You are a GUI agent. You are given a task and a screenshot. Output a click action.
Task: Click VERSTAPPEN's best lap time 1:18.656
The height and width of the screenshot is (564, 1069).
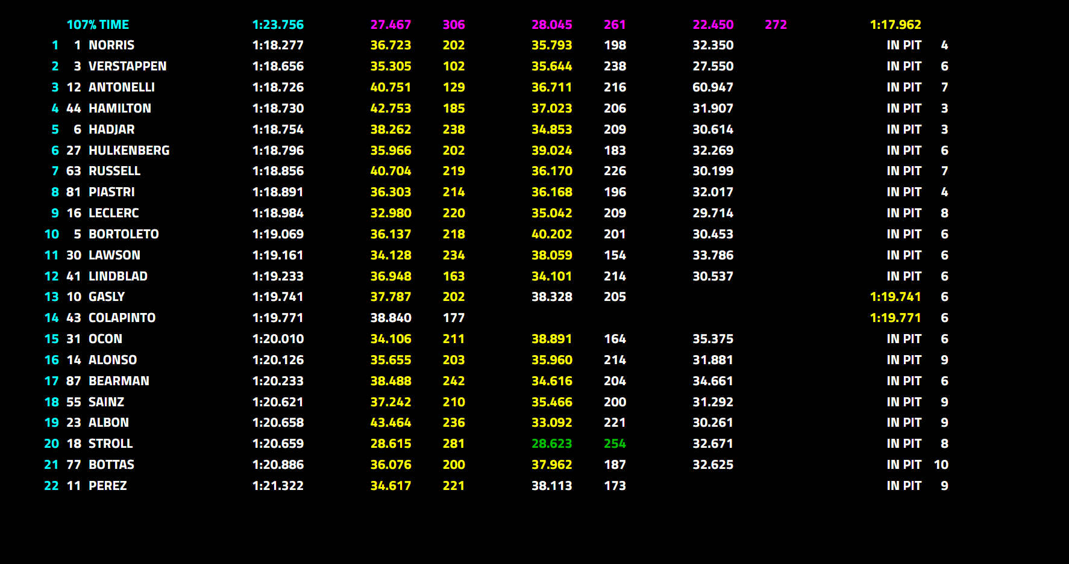click(278, 66)
